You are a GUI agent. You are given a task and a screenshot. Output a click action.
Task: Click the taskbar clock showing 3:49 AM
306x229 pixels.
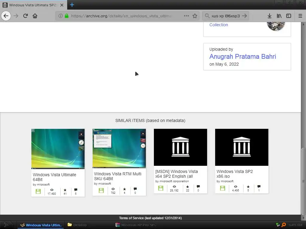point(295,225)
